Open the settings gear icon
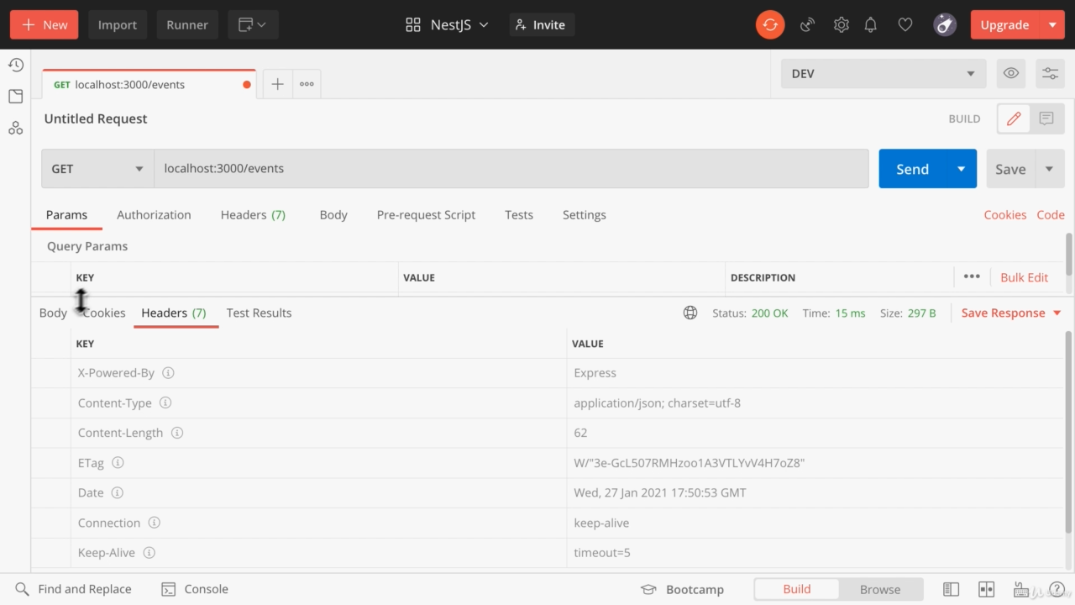The width and height of the screenshot is (1075, 605). 841,24
